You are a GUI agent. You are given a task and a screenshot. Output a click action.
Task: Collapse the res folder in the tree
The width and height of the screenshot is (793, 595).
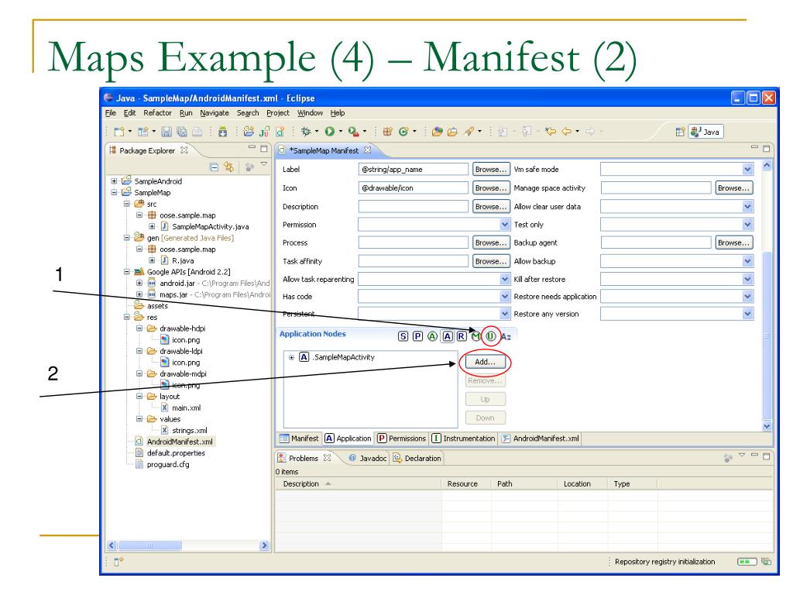point(126,317)
